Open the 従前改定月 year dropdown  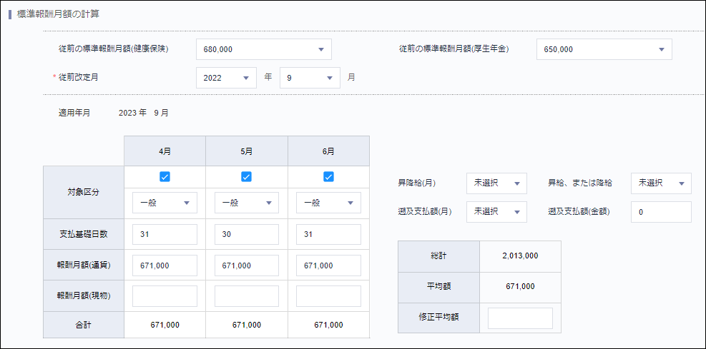(x=226, y=78)
